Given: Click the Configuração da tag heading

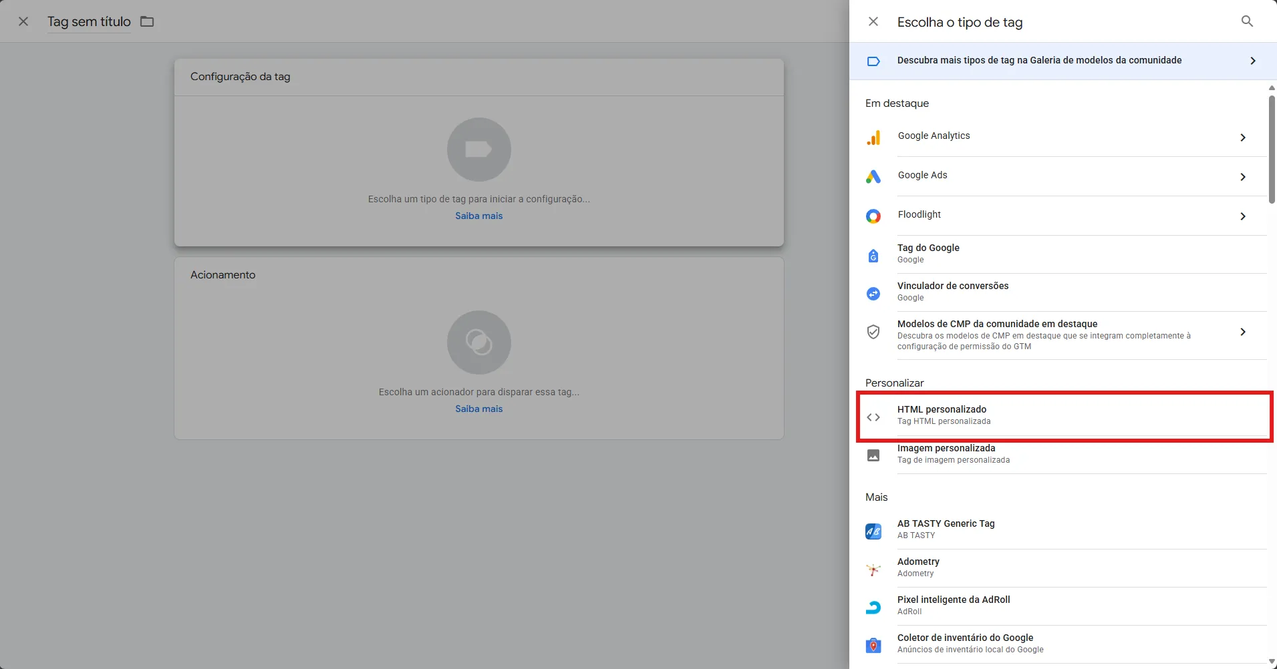Looking at the screenshot, I should (x=240, y=77).
